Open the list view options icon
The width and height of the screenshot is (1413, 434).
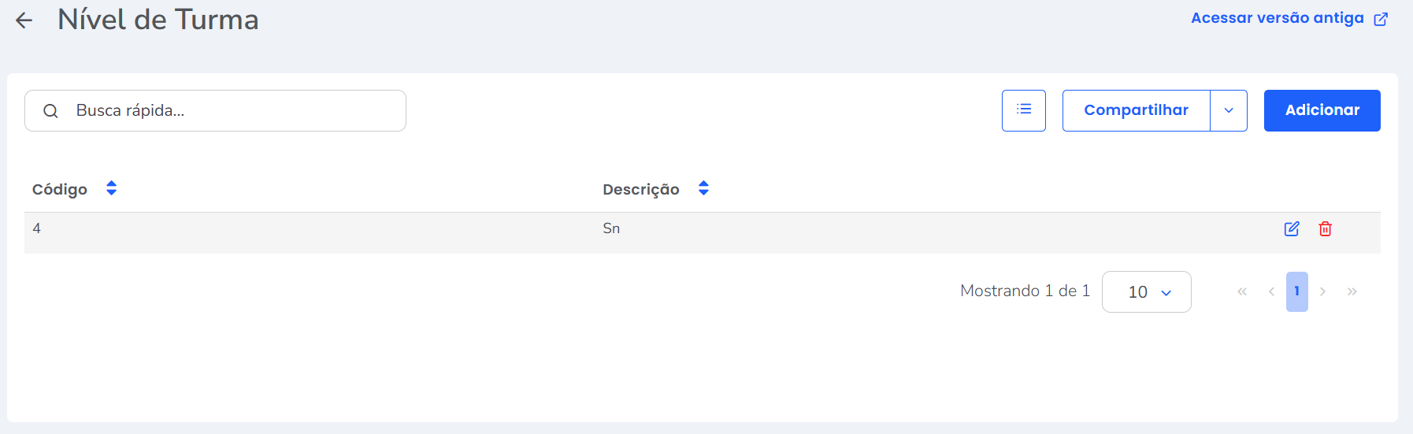click(x=1023, y=110)
